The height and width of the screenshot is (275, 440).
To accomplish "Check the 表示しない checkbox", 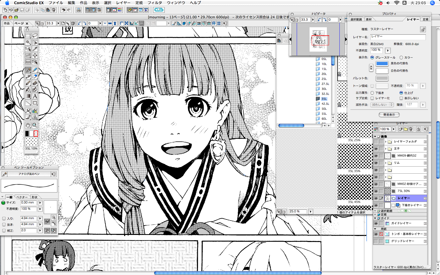I will click(x=401, y=98).
